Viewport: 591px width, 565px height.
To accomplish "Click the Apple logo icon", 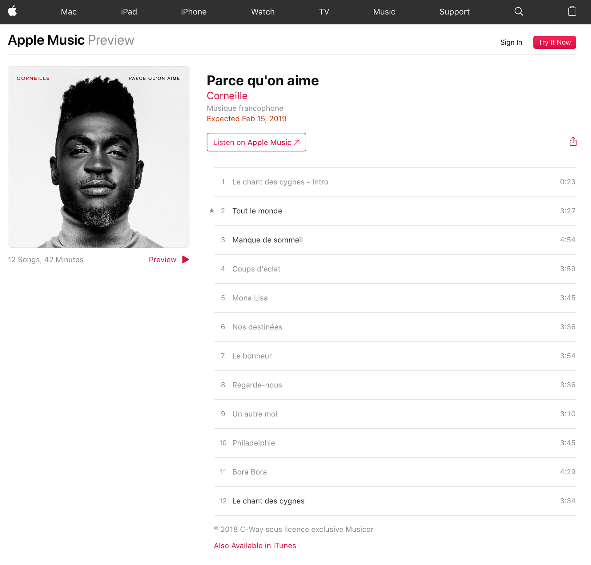I will point(12,11).
